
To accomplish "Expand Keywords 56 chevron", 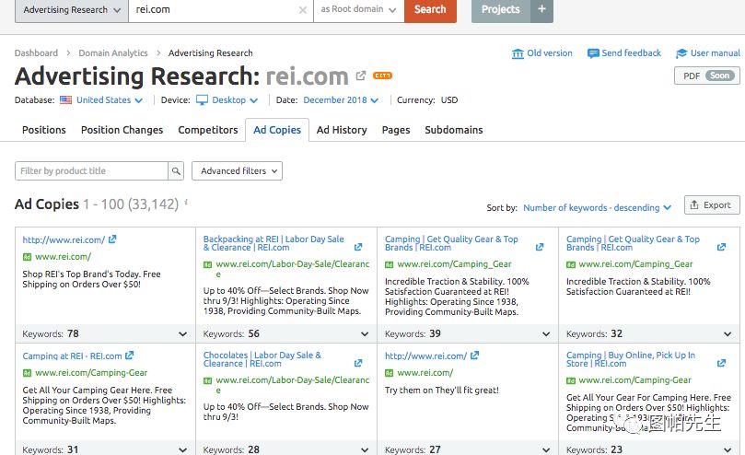I will (x=365, y=334).
